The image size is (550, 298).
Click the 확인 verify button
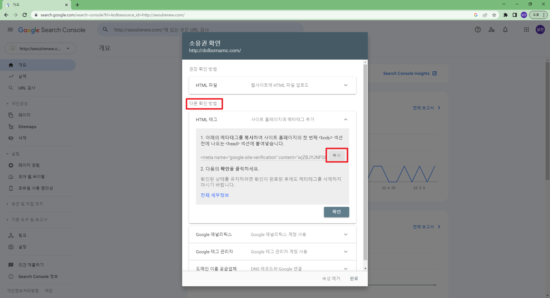pyautogui.click(x=336, y=212)
